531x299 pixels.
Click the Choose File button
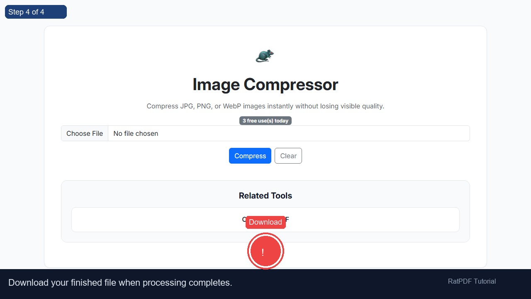point(85,133)
